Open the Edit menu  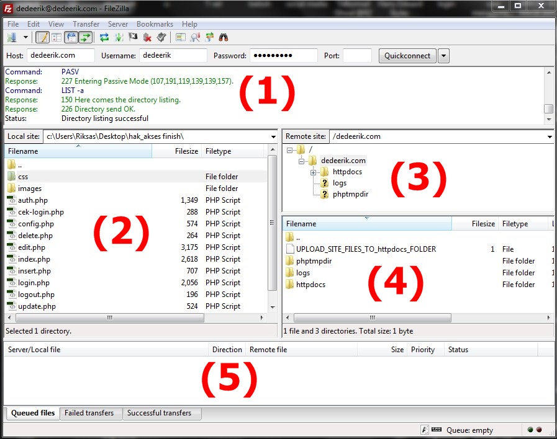pos(34,24)
